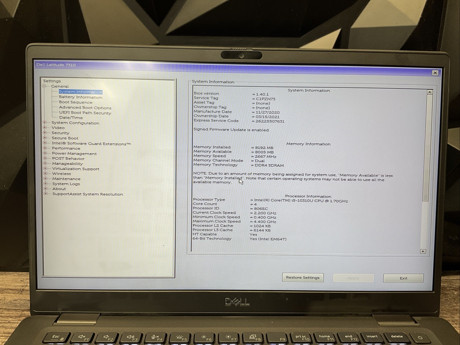Image resolution: width=460 pixels, height=345 pixels.
Task: Select the About category label
Action: (x=59, y=189)
